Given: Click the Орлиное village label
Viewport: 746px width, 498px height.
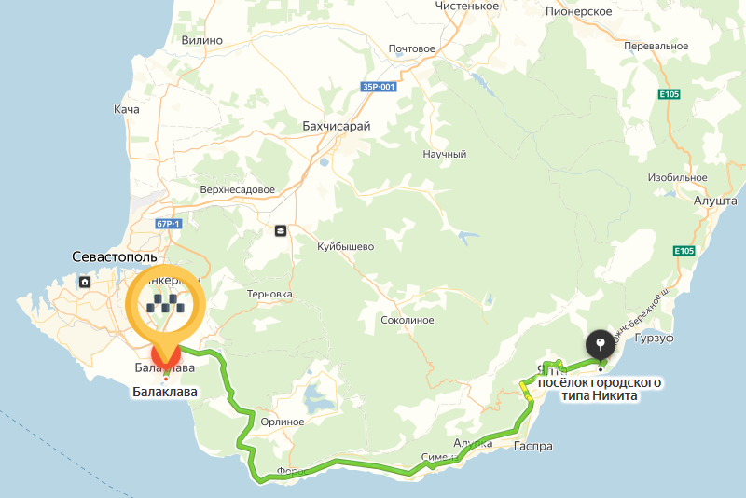Looking at the screenshot, I should click(283, 422).
